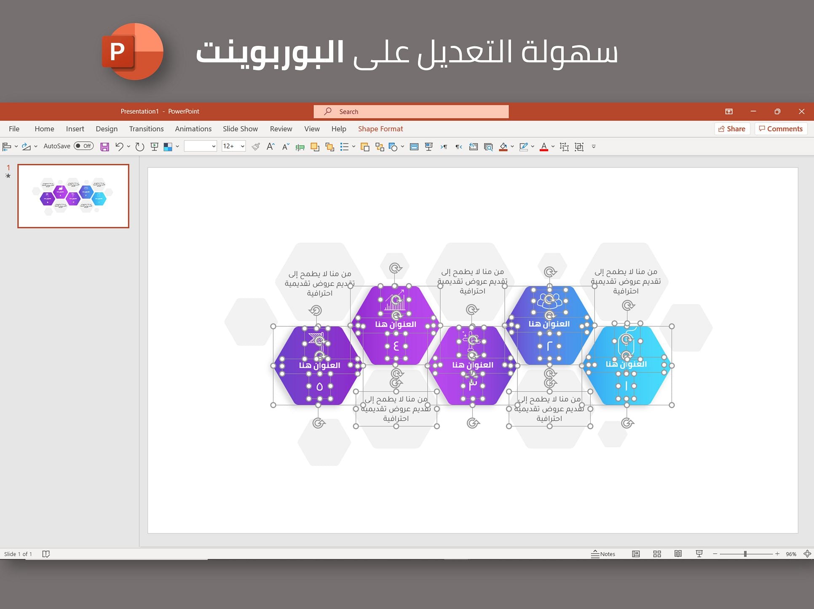Switch to Slide Sorter view
Screen dimensions: 814x609
657,554
